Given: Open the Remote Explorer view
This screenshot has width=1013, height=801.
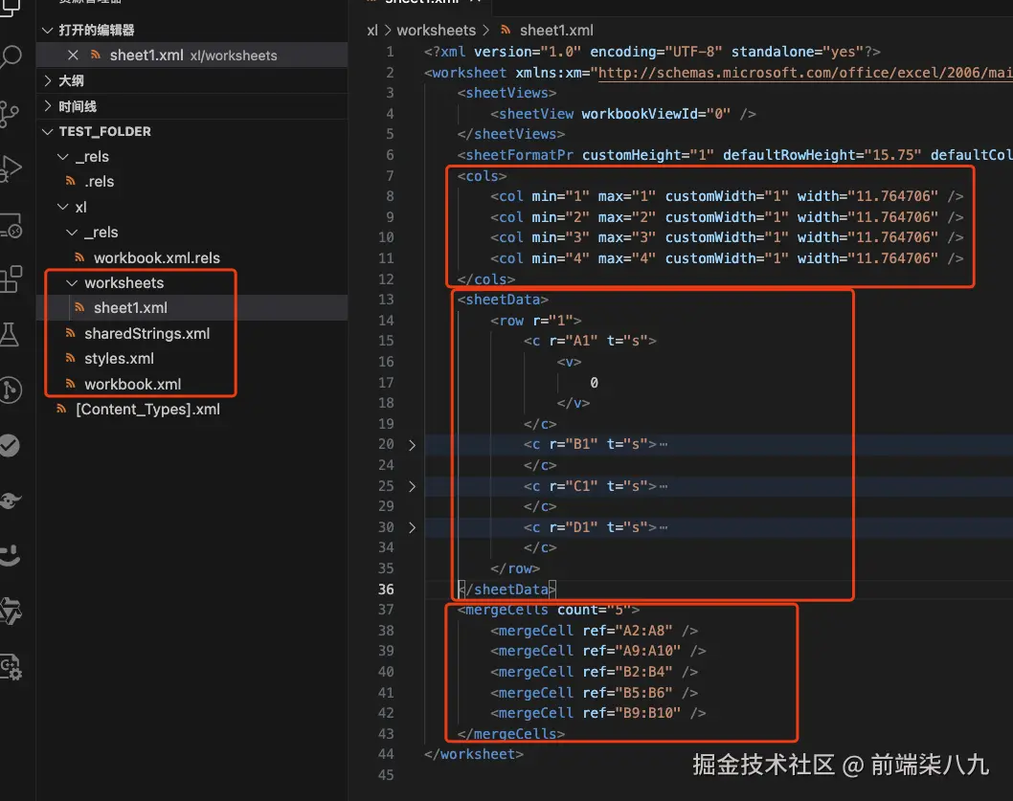Looking at the screenshot, I should pyautogui.click(x=11, y=226).
